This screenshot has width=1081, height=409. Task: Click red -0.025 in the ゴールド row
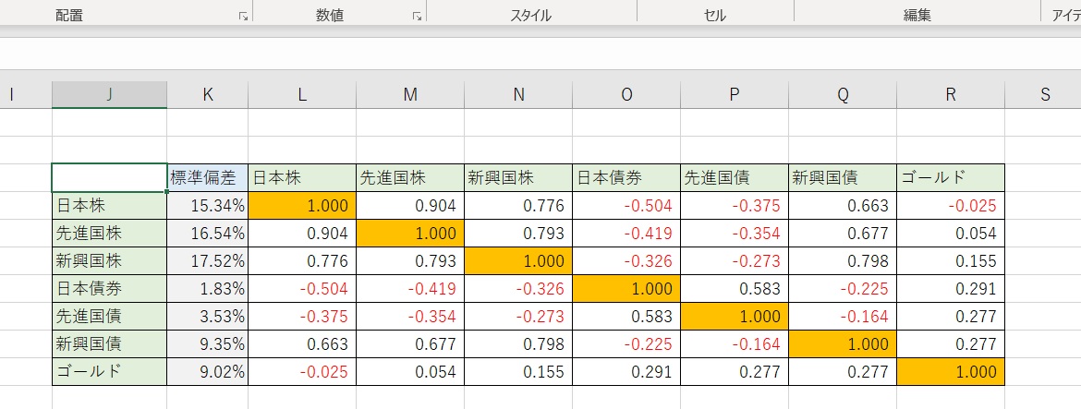pyautogui.click(x=302, y=372)
